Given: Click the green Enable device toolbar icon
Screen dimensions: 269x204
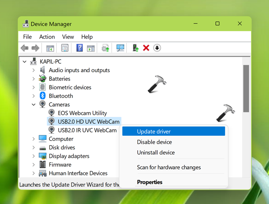Looking at the screenshot, I should [x=135, y=48].
